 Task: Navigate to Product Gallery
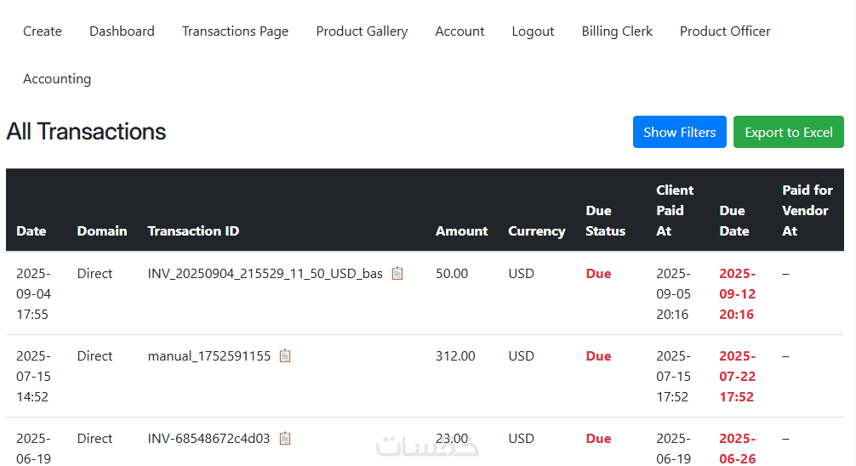coord(362,31)
